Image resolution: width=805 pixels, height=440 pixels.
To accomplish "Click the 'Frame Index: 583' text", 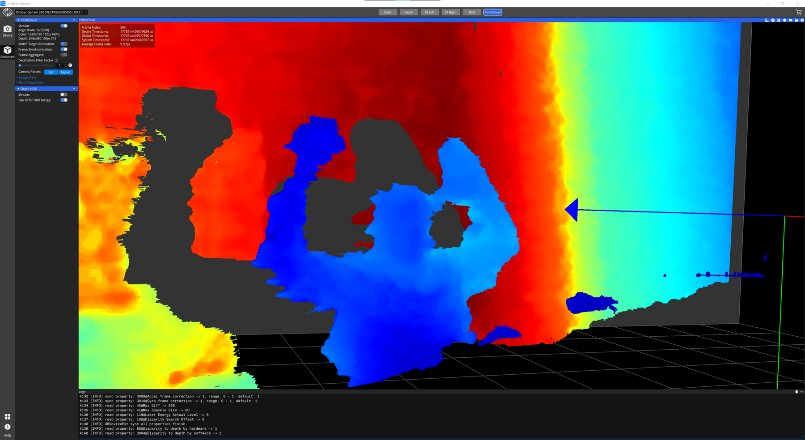I will pos(104,27).
